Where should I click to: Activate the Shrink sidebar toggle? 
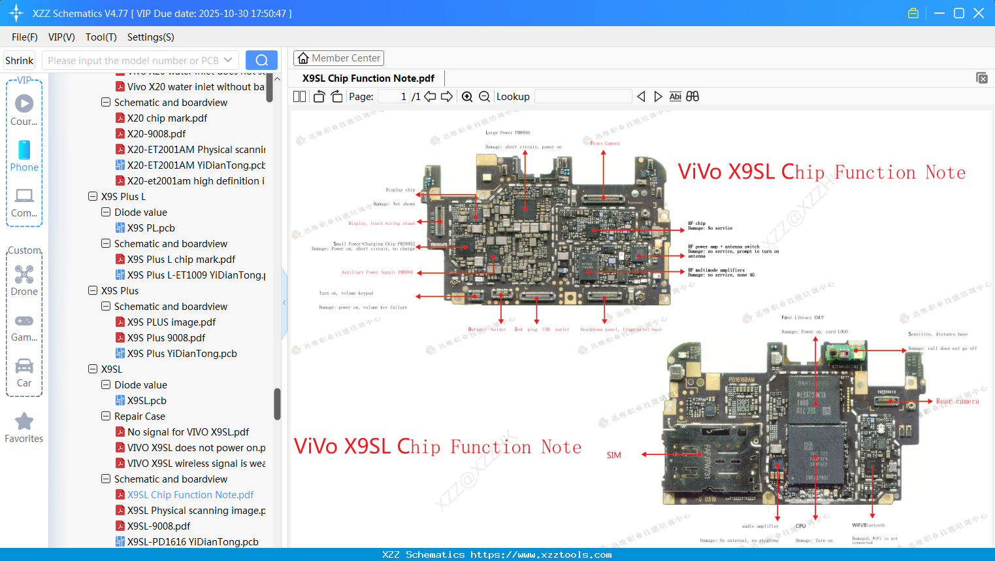(x=19, y=59)
